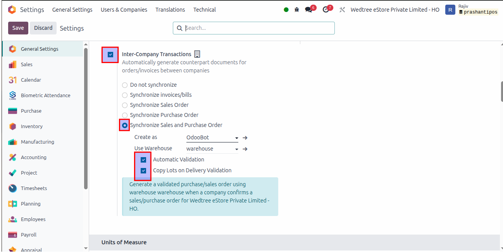Open OdooBot record via arrow link

click(245, 138)
